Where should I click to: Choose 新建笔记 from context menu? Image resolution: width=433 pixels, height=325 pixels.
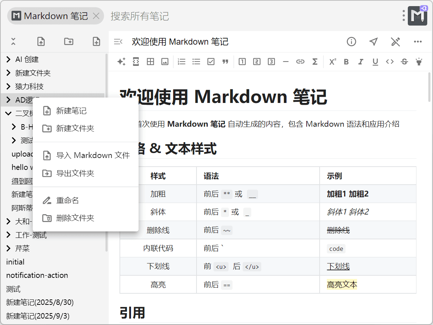tap(71, 111)
